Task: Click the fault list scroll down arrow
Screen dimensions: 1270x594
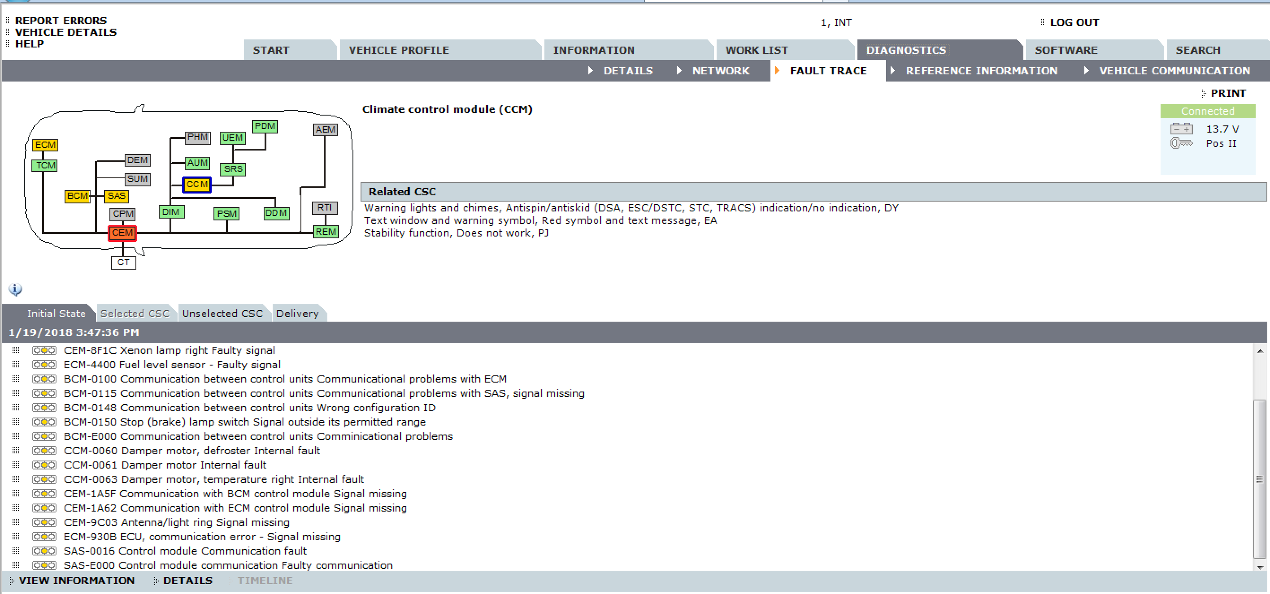Action: (x=1260, y=567)
